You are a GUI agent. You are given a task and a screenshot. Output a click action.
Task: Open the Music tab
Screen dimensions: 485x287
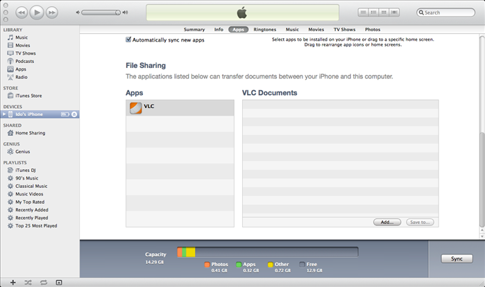(x=292, y=29)
